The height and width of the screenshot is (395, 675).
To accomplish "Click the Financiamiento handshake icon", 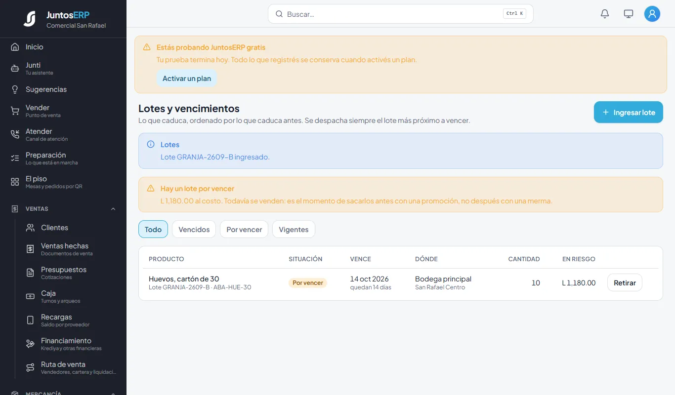I will tap(30, 344).
